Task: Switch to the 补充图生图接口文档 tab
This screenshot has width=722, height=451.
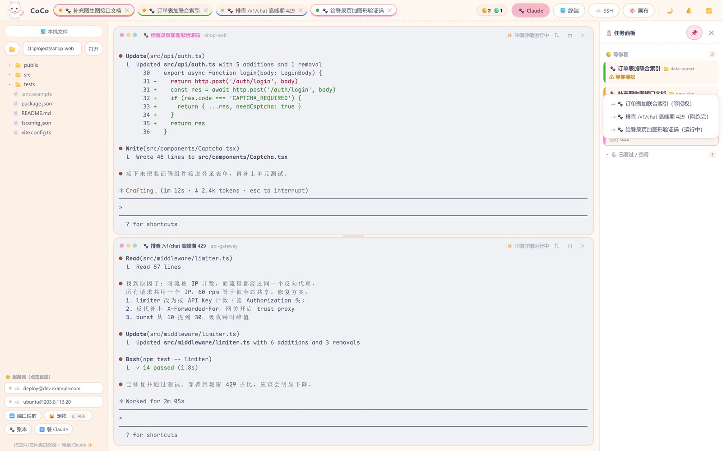Action: point(93,10)
